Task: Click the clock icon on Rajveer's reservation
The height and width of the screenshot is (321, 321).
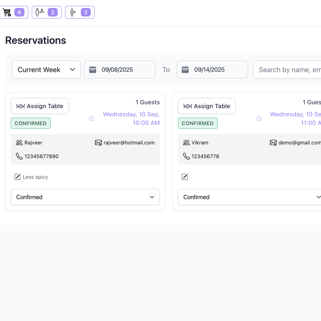Action: [x=91, y=118]
